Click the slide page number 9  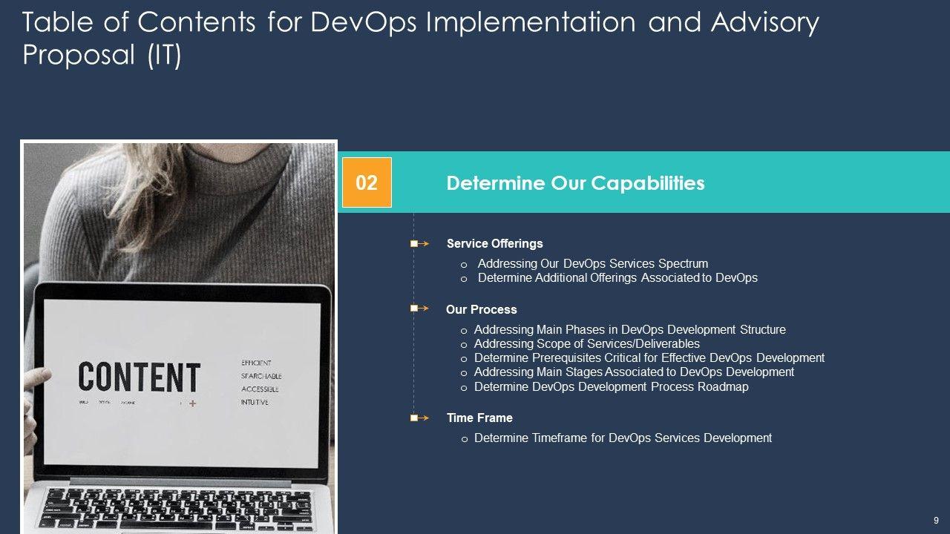pyautogui.click(x=936, y=519)
